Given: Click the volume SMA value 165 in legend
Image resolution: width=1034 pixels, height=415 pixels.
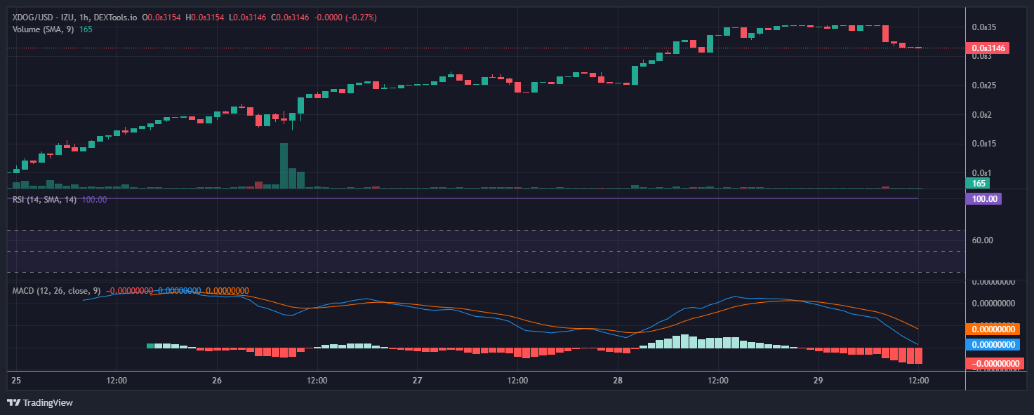Looking at the screenshot, I should [86, 29].
